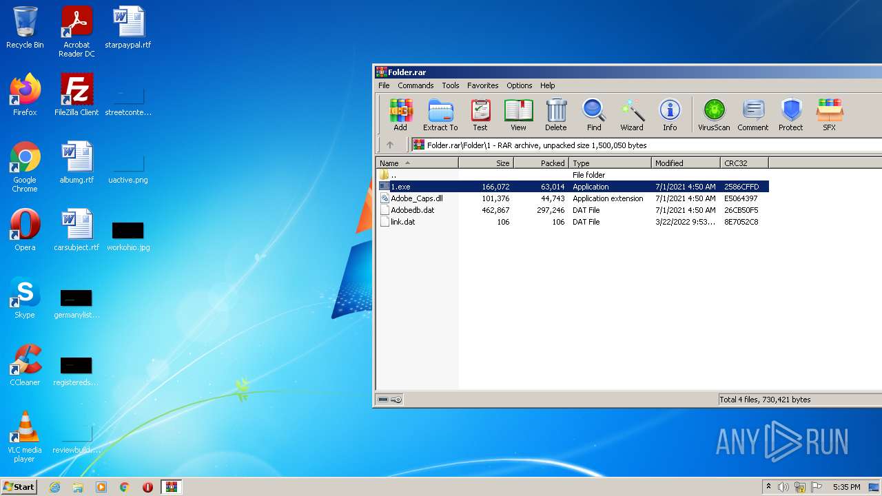Open the Help menu
This screenshot has height=496, width=882.
[x=548, y=85]
